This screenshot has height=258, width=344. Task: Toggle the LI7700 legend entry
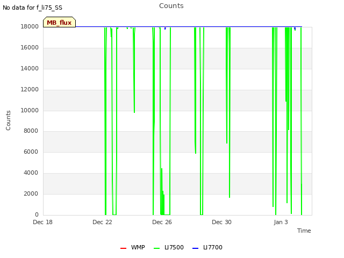pyautogui.click(x=207, y=247)
